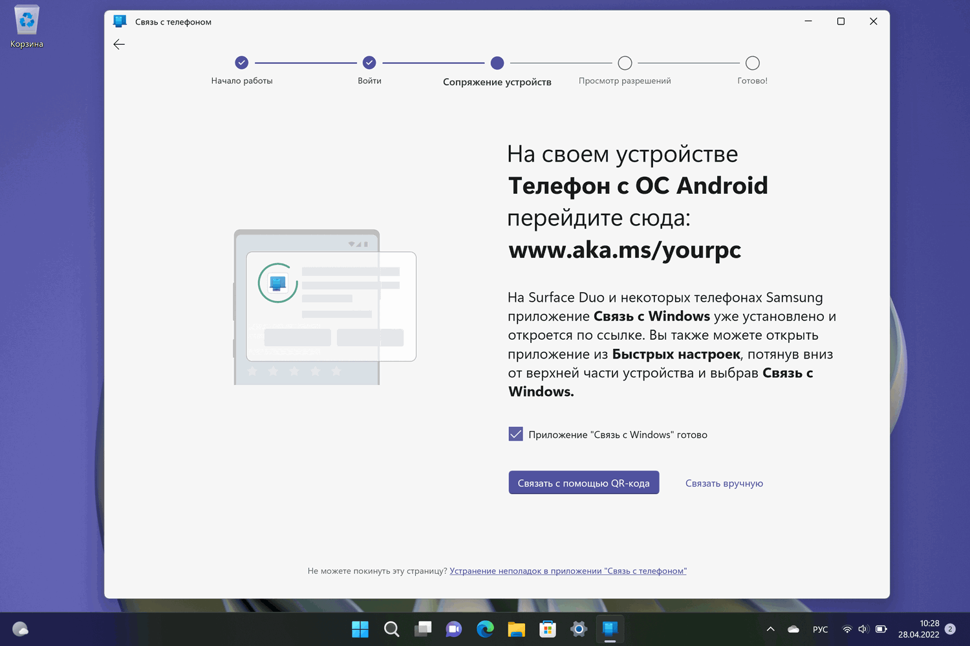970x646 pixels.
Task: Click the 'Готово!' step circle
Action: coord(753,63)
